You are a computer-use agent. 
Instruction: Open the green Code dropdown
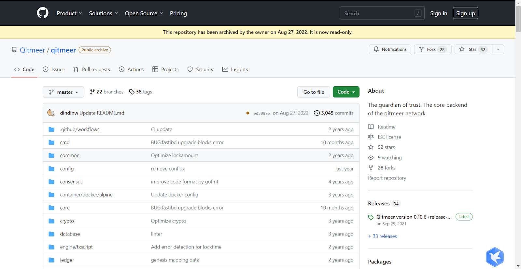tap(346, 92)
